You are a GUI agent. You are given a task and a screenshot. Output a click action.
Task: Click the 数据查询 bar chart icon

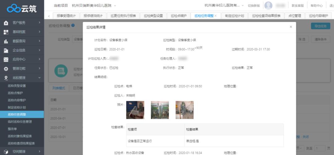tap(6, 41)
